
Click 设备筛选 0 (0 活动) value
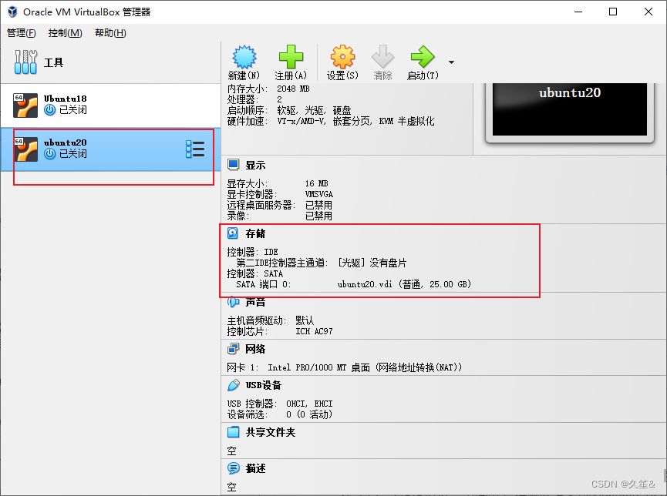[x=309, y=414]
